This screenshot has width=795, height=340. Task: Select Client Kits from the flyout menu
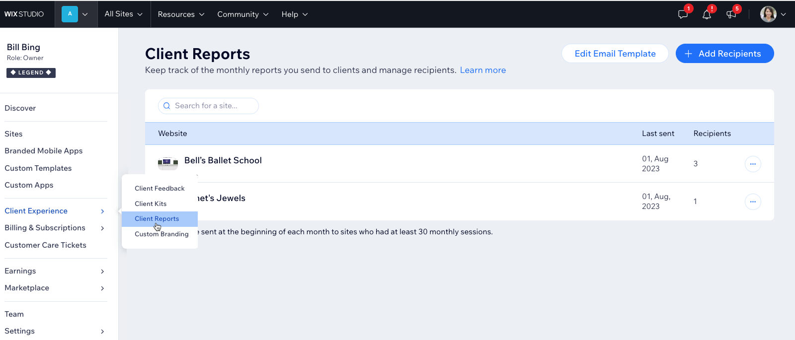click(151, 204)
